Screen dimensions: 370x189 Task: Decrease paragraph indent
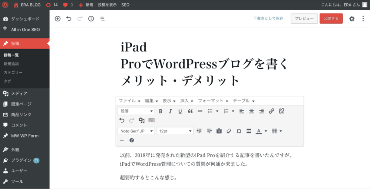pos(199,131)
